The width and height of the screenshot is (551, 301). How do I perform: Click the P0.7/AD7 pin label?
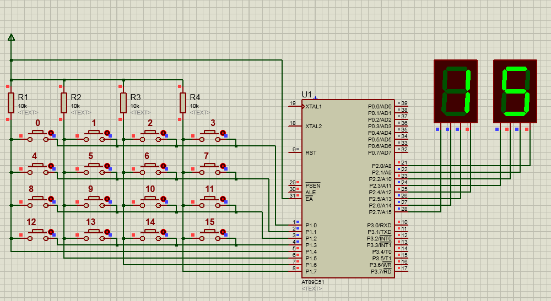coord(380,152)
